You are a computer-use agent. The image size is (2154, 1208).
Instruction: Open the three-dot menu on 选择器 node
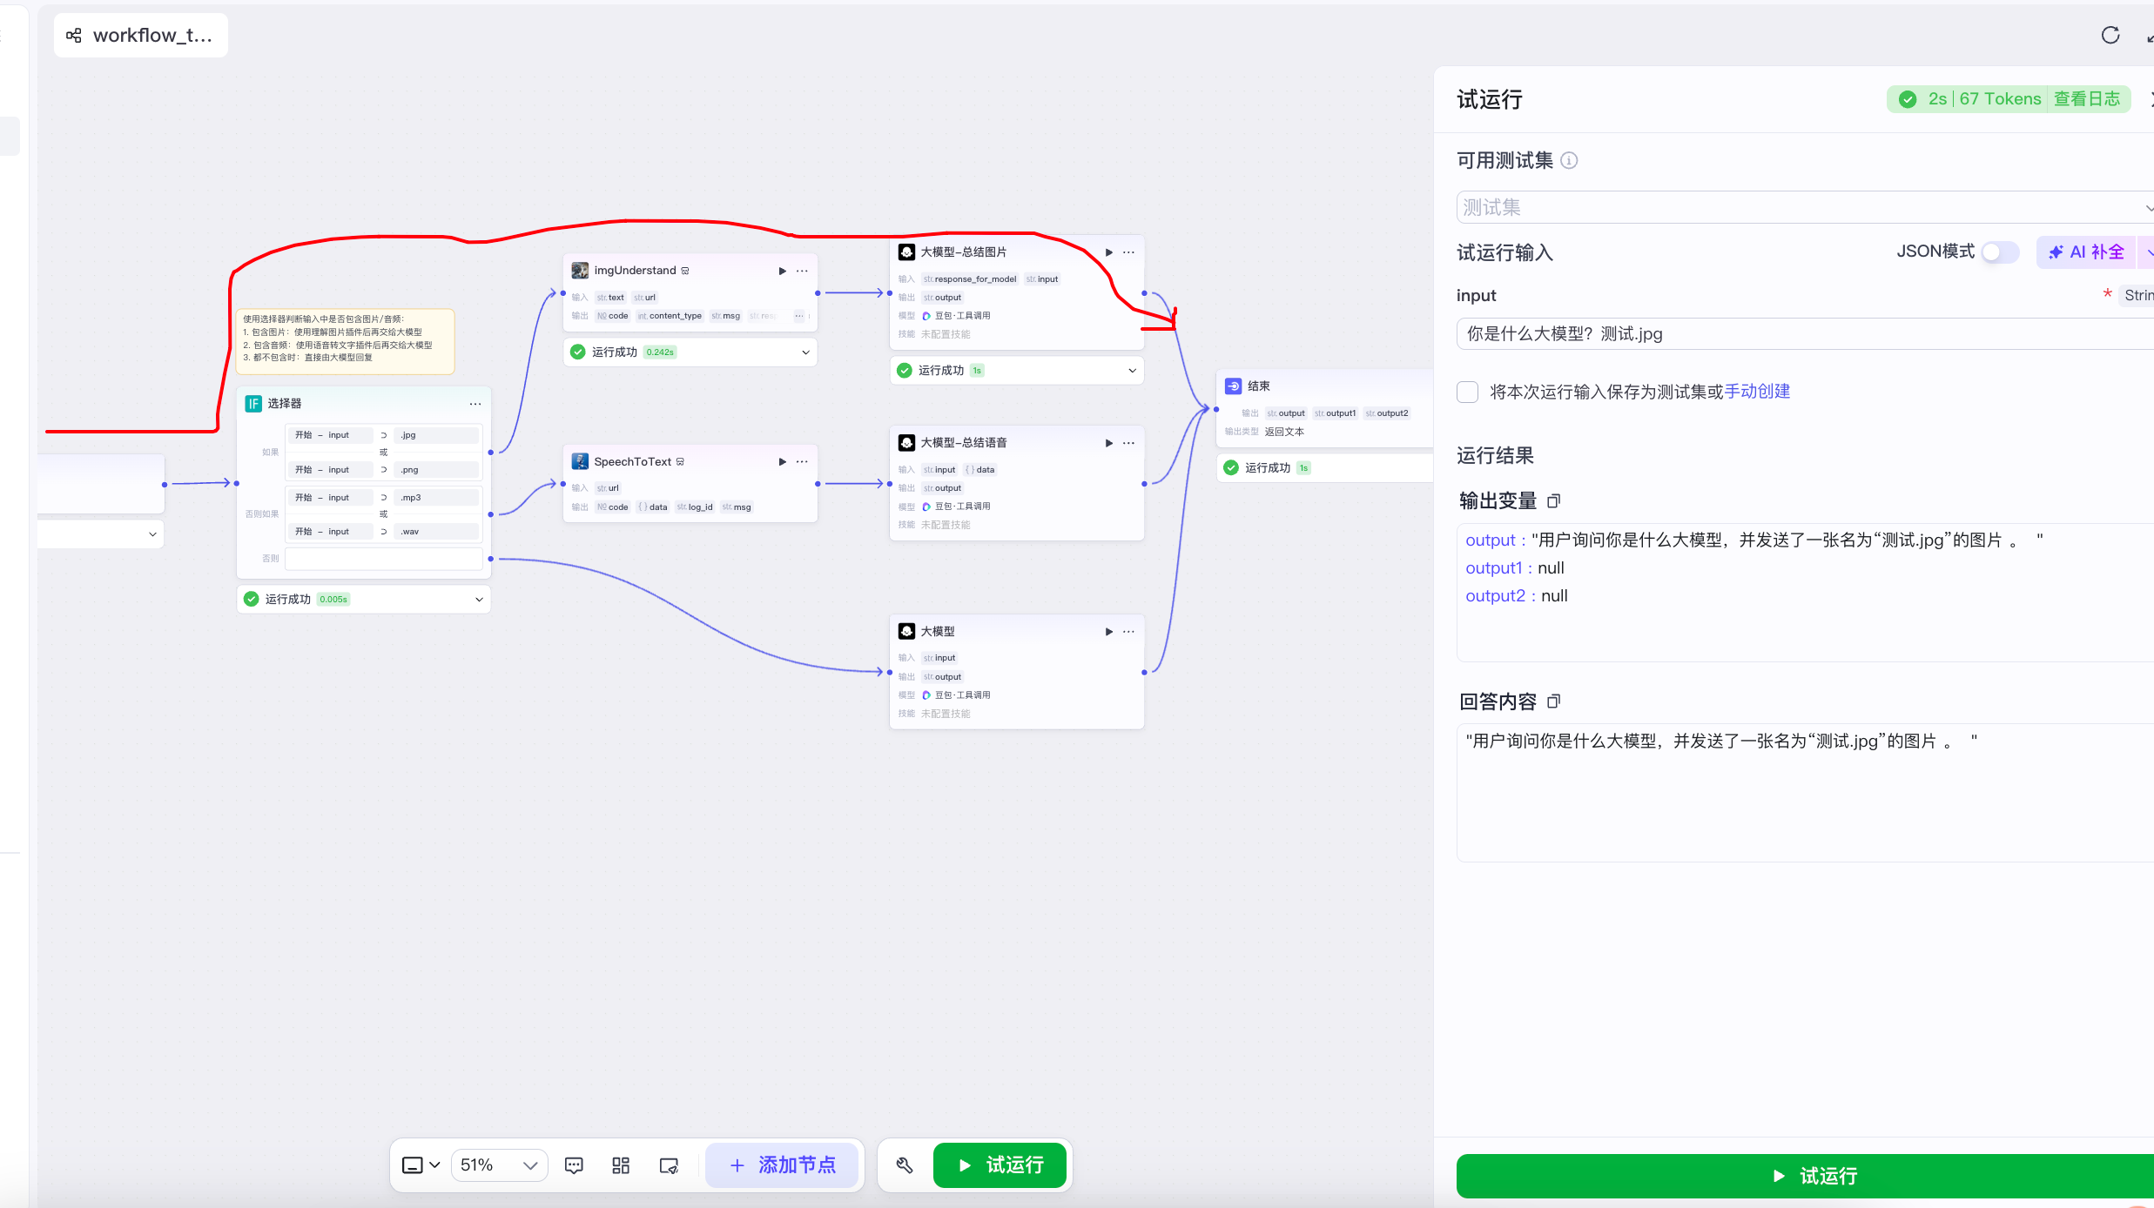point(475,404)
